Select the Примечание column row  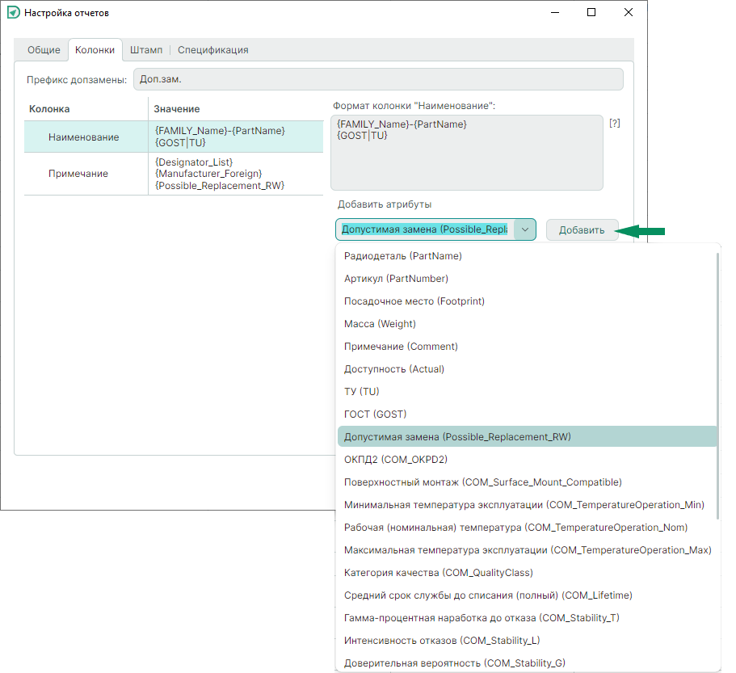point(78,174)
